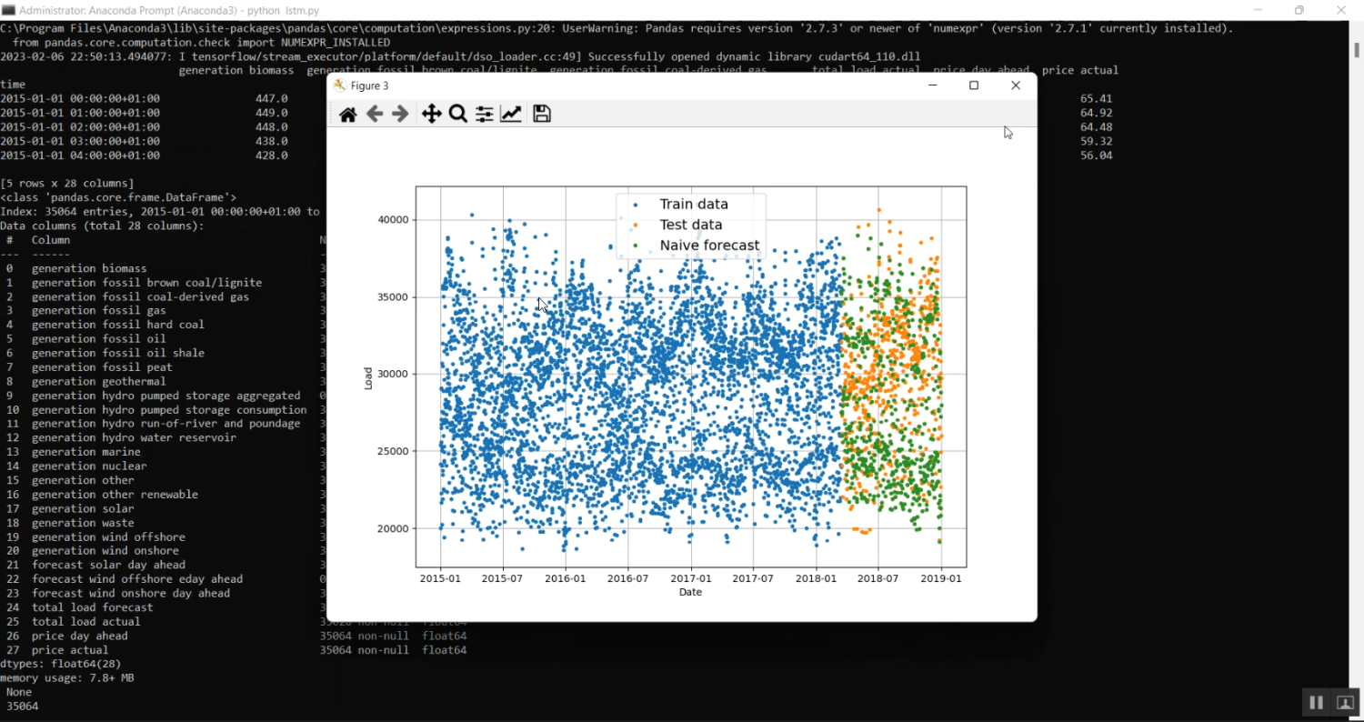Click the Figure 3 title bar

tap(637, 85)
